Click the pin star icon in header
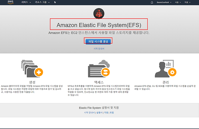Viewport: 199px width, 129px height. 55,2
